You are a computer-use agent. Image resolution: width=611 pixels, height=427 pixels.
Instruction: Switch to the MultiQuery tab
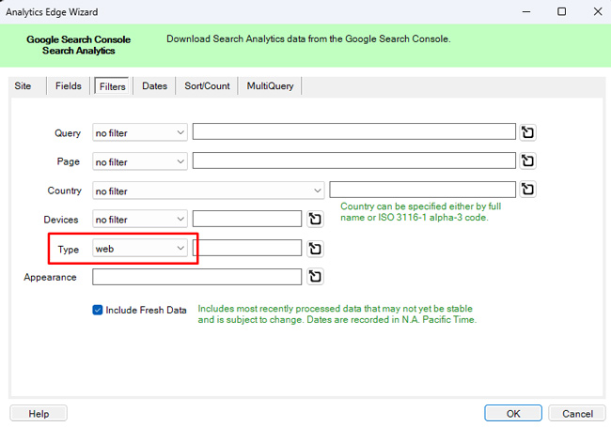tap(270, 86)
